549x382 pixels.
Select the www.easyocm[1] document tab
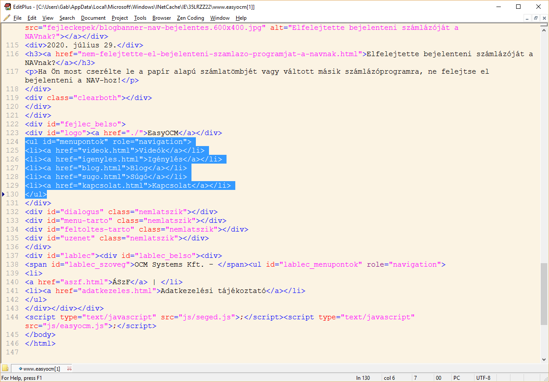(x=41, y=368)
